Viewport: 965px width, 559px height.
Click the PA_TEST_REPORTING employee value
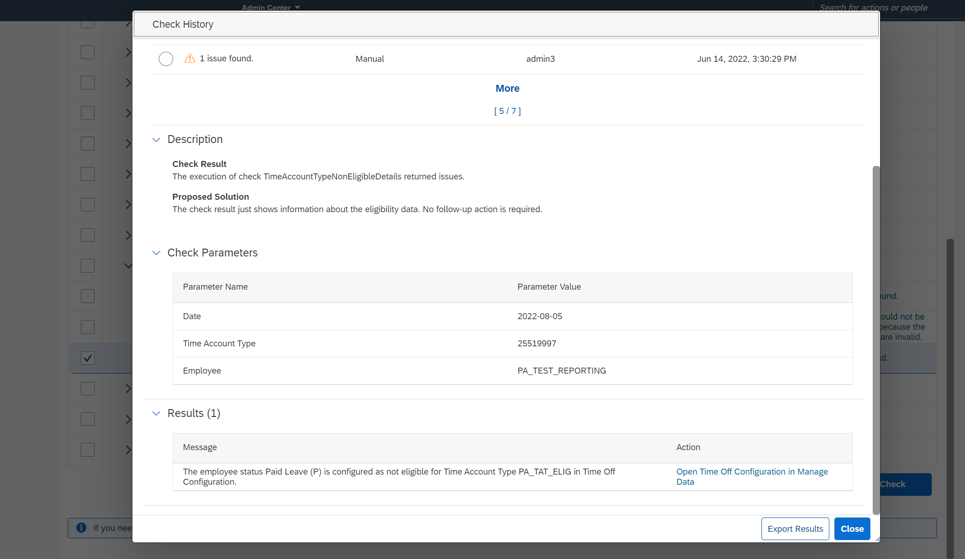pos(562,371)
